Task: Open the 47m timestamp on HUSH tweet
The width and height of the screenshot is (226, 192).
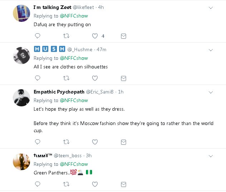Action: [x=101, y=49]
